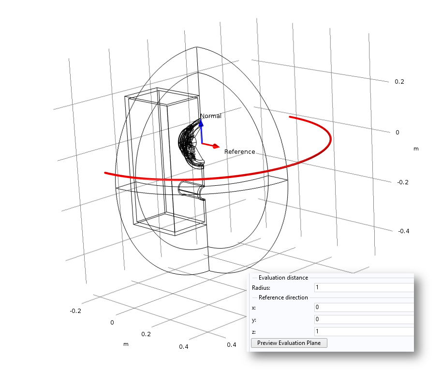Click the z reference direction field
Viewport: 442px width, 372px height.
click(364, 332)
